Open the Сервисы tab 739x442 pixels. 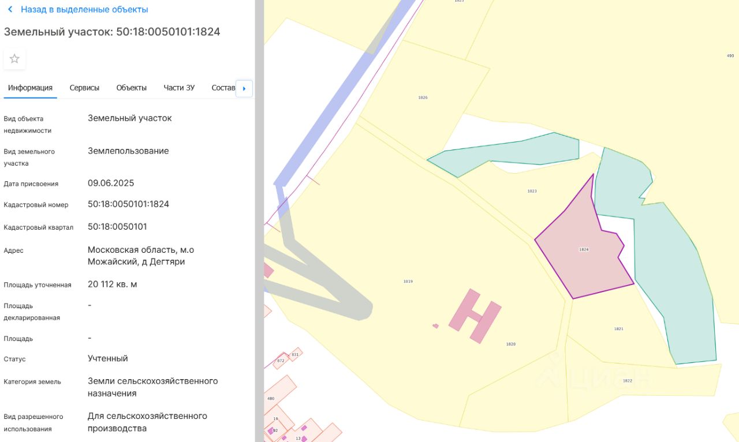click(x=84, y=88)
